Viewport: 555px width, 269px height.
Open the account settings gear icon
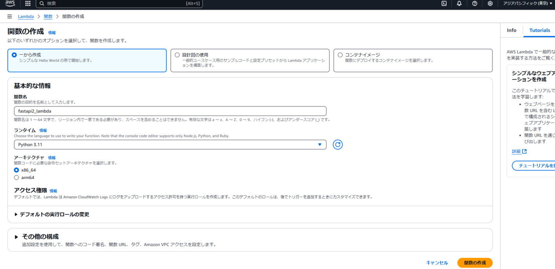[x=490, y=4]
